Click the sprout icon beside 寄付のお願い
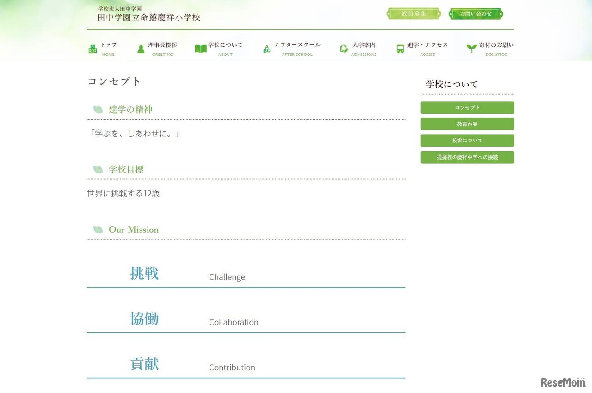592x393 pixels. [x=471, y=48]
